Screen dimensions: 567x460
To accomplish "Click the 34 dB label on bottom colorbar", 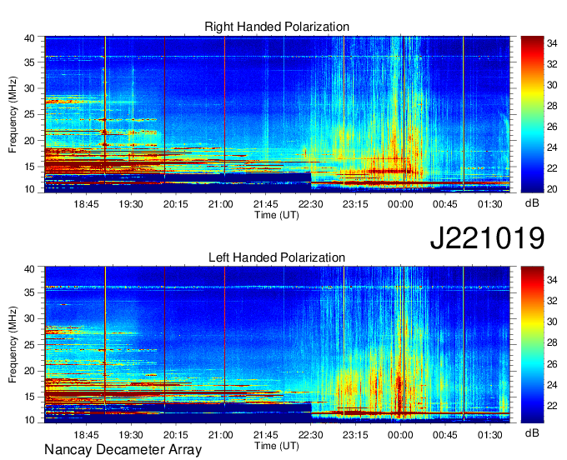I will 552,280.
